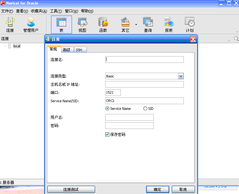239x194 pixels.
Task: Click the 连接测试 button
Action: coord(71,189)
